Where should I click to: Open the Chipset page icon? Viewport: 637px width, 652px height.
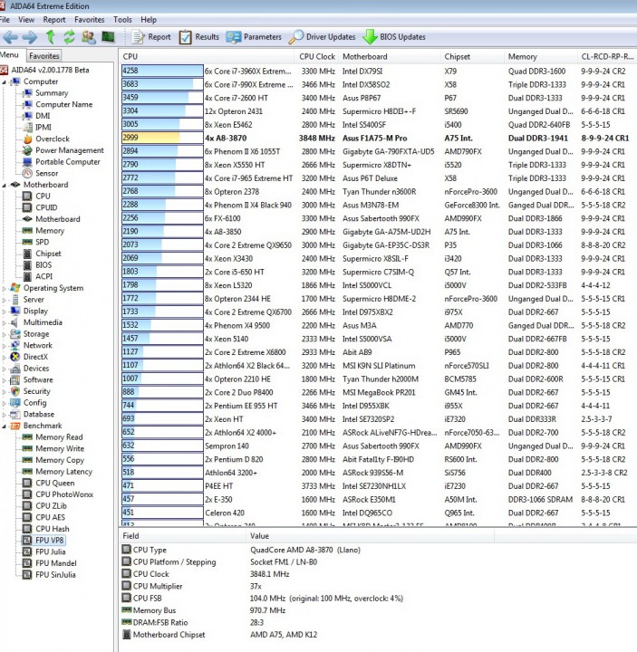pos(27,254)
